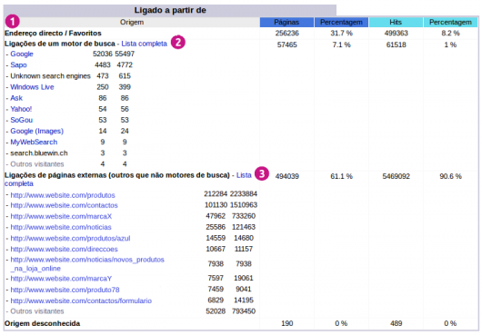
Task: Open the MyWebSearch link
Action: click(x=34, y=143)
